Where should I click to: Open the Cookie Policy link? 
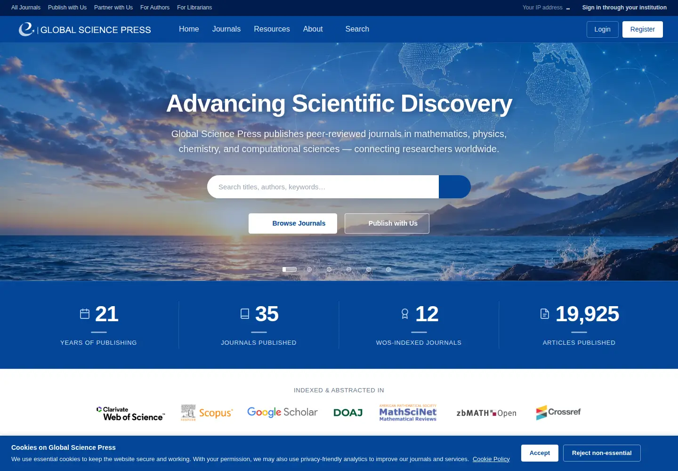tap(491, 459)
